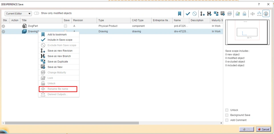Screen dimensions: 274x134
Task: Click the Add to bookmark toolbar icon
Action: [180, 14]
